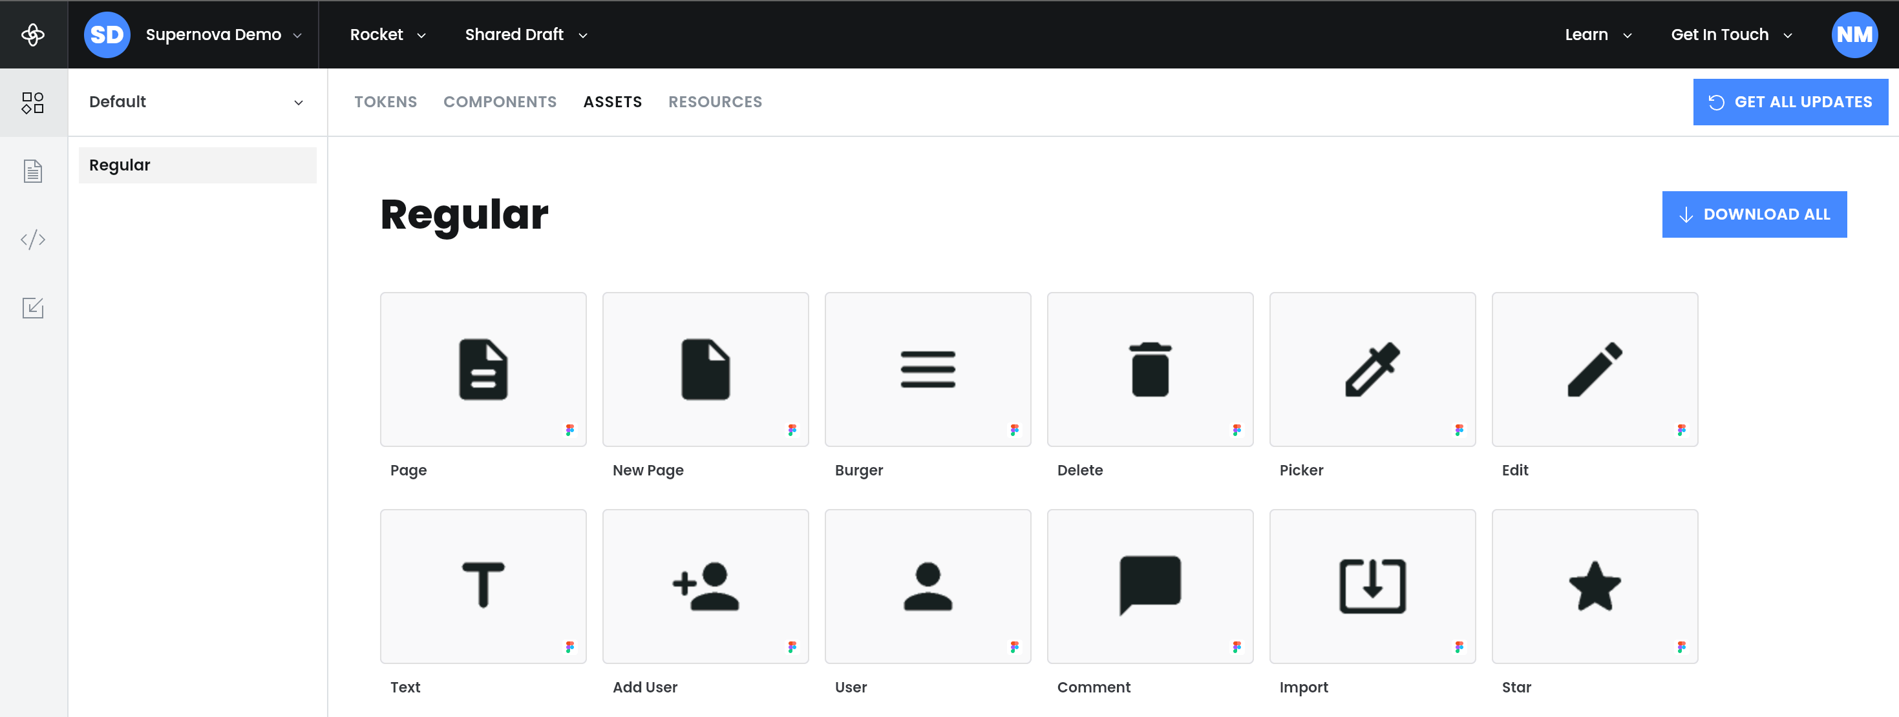Click the Figma badge on Page asset
Screen dimensions: 1899x717
click(x=570, y=430)
